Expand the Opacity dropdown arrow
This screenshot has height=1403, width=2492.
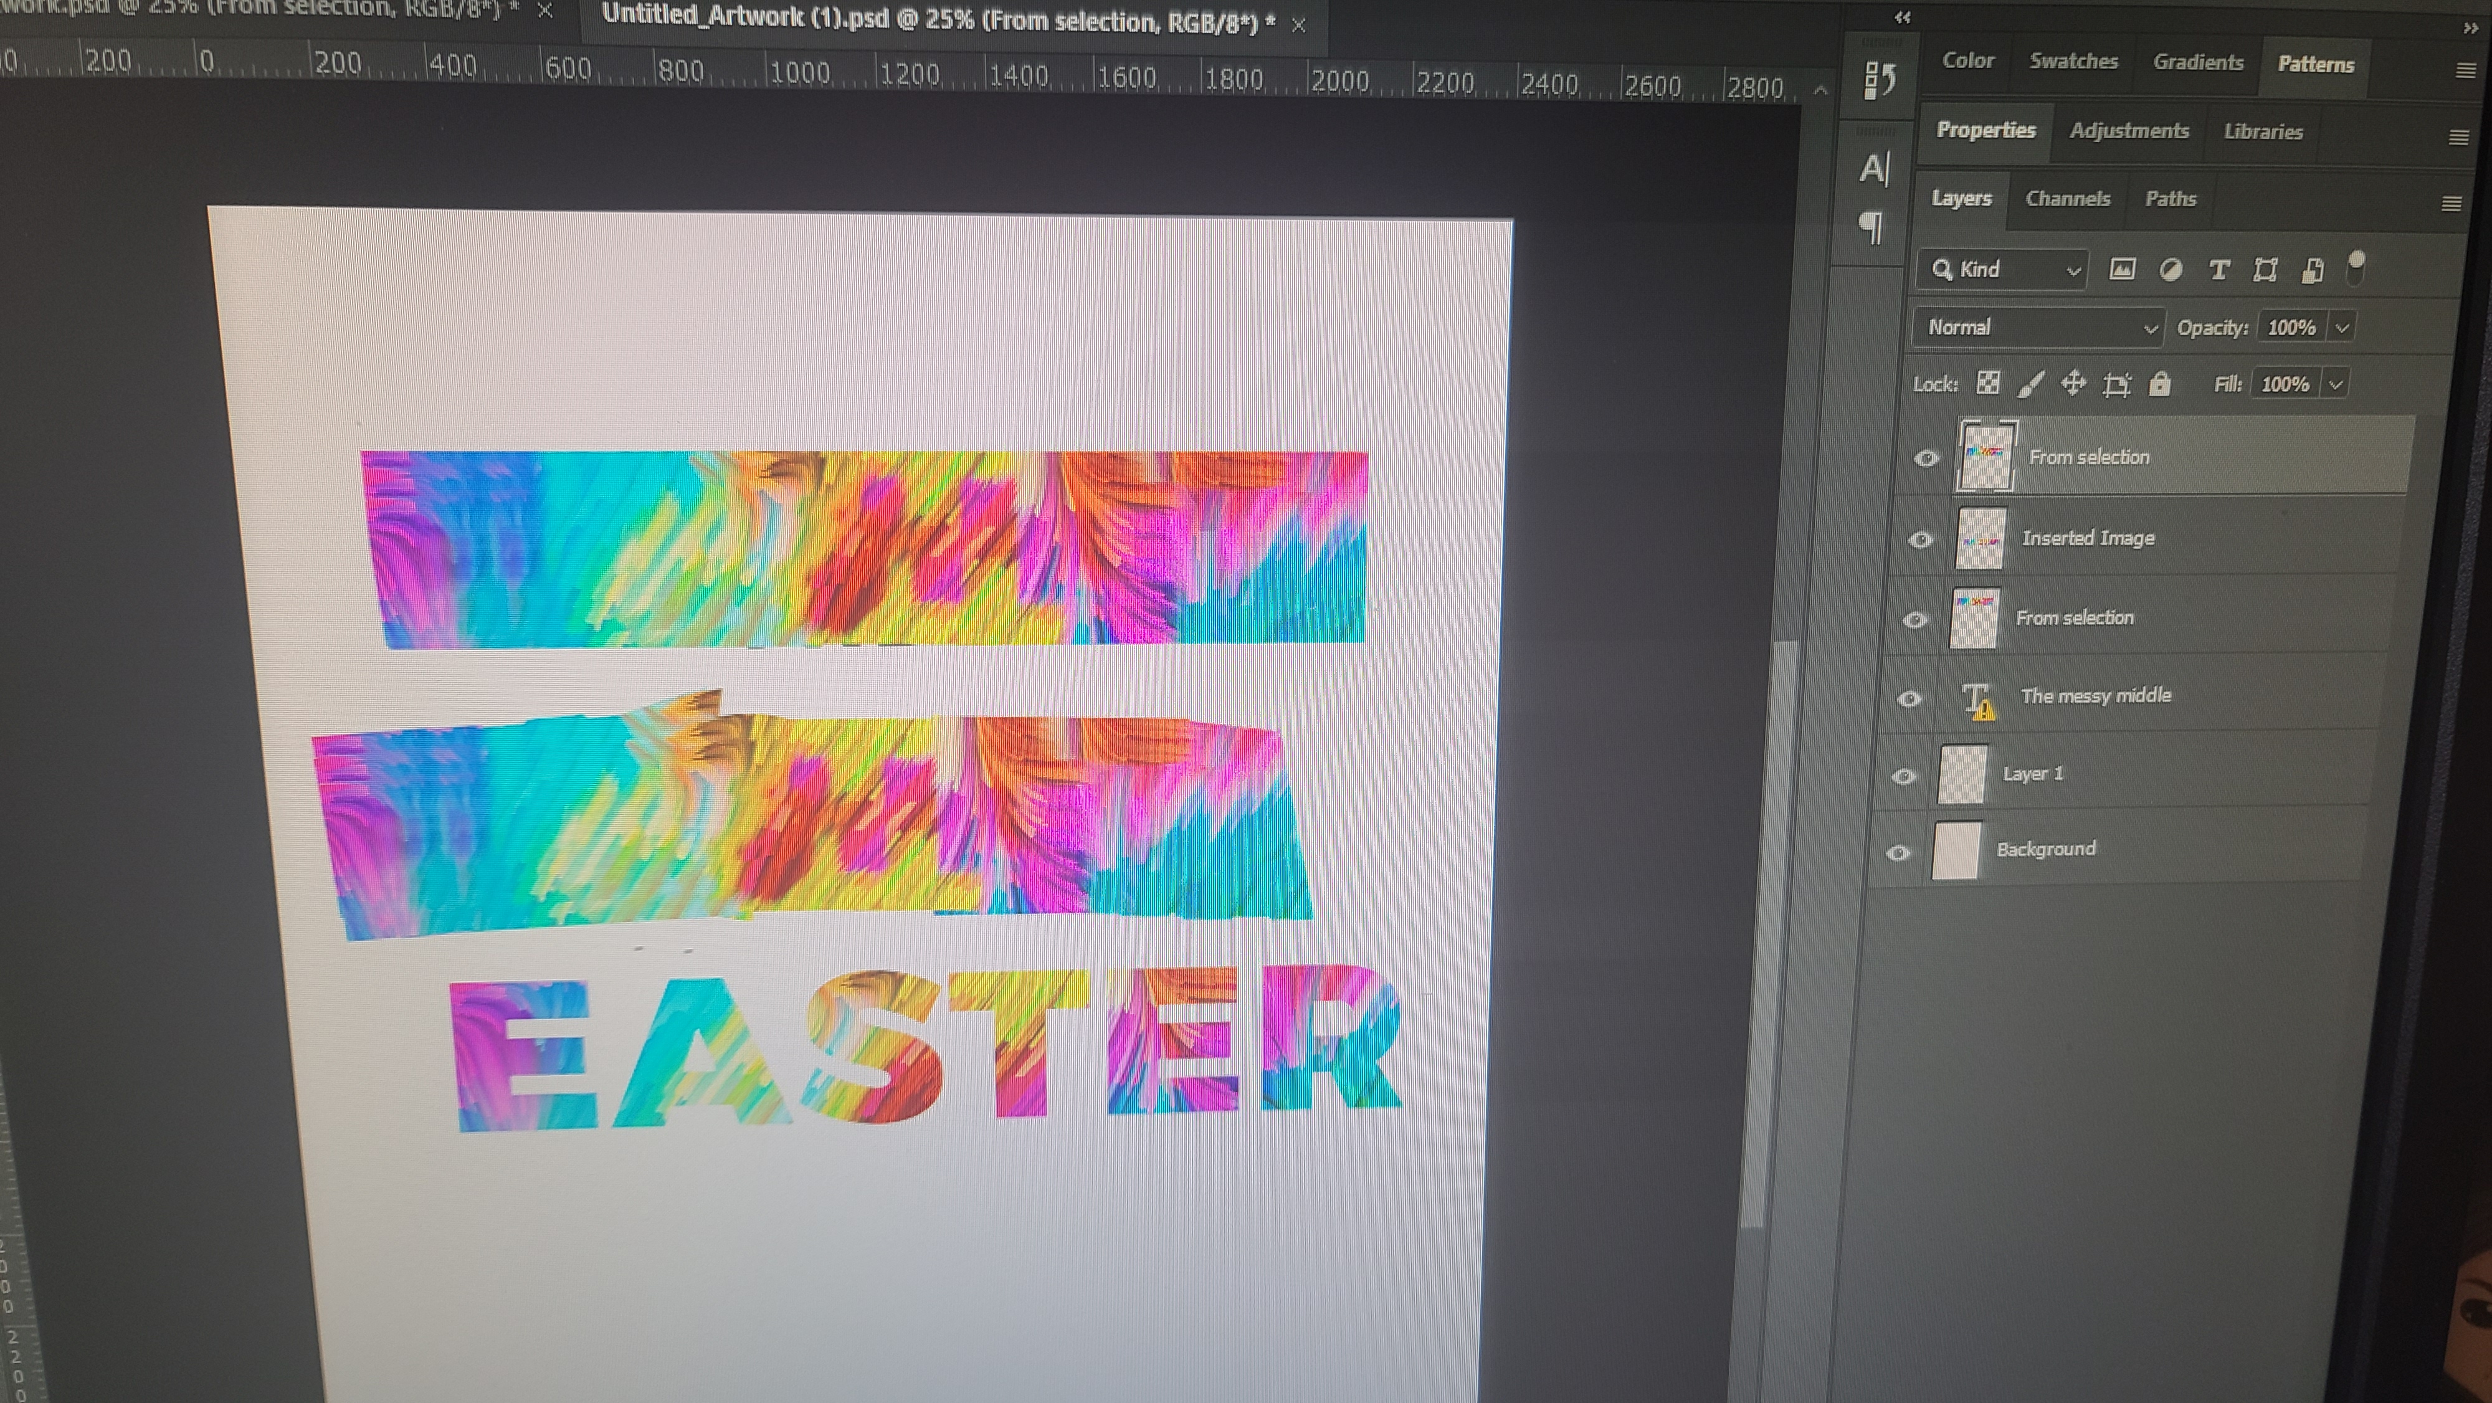pyautogui.click(x=2342, y=328)
